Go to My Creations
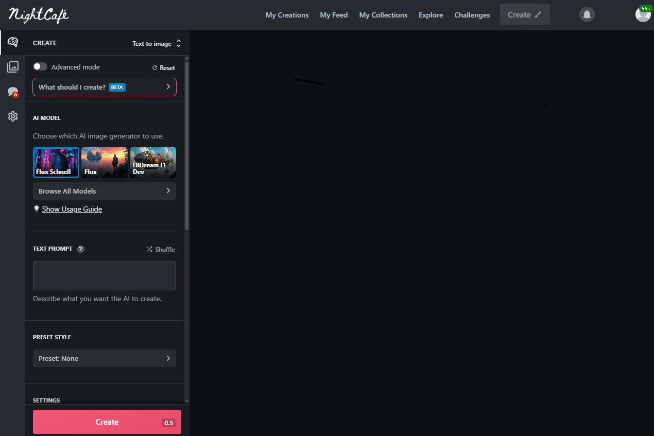 click(x=287, y=15)
